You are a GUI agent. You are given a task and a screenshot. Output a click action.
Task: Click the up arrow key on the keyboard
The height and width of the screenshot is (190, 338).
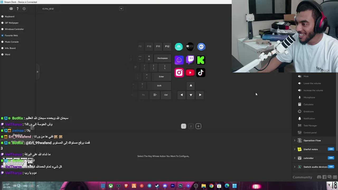191,85
